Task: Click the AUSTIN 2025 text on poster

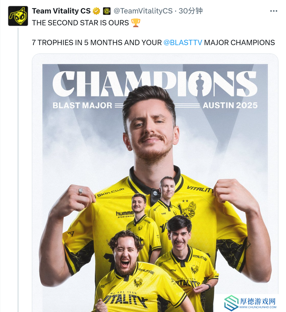Action: click(x=230, y=106)
